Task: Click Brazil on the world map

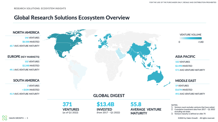Action: 80,70
